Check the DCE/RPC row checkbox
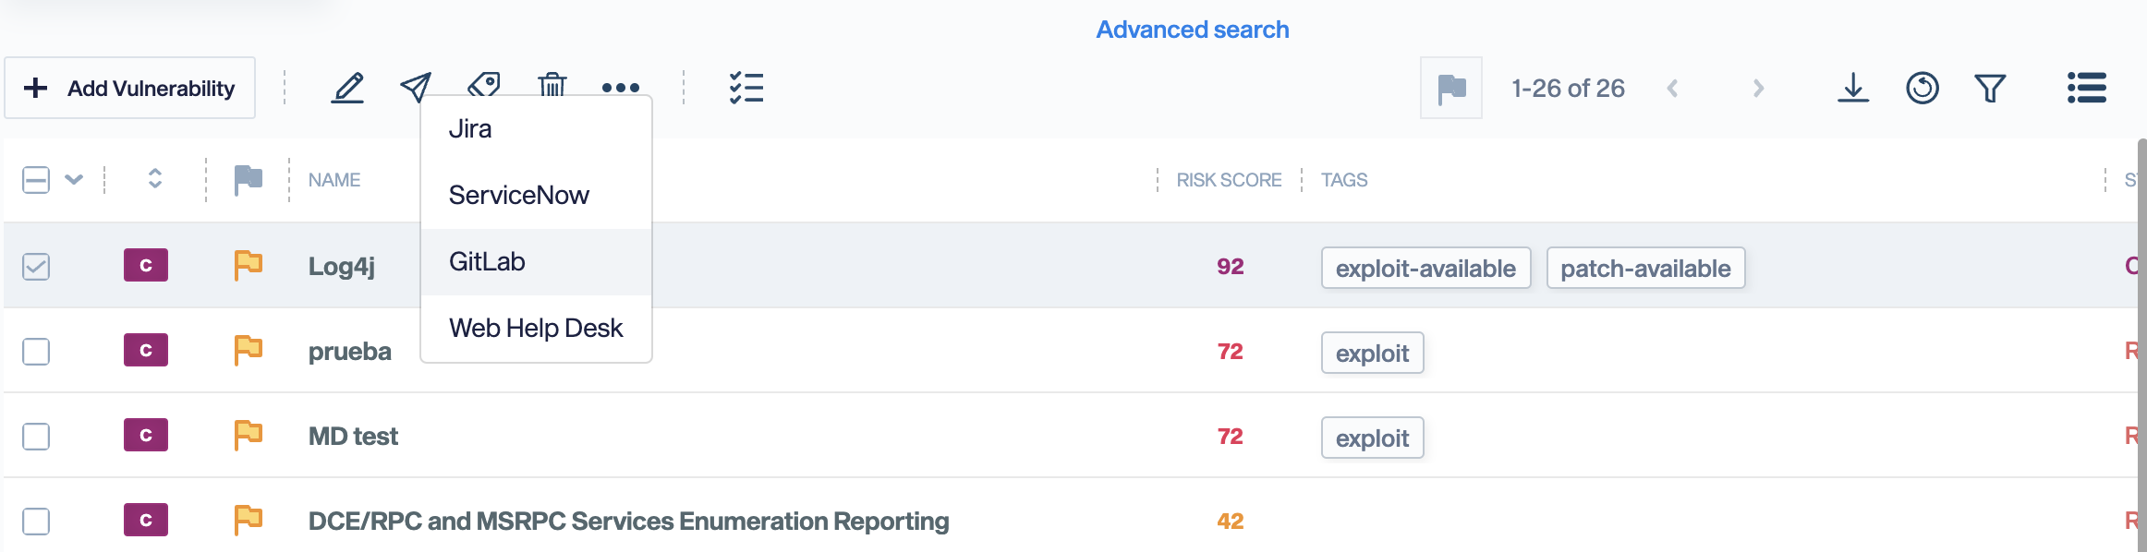This screenshot has width=2147, height=552. (36, 522)
